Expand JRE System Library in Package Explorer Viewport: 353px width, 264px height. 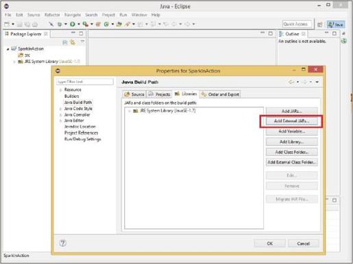tap(14, 62)
